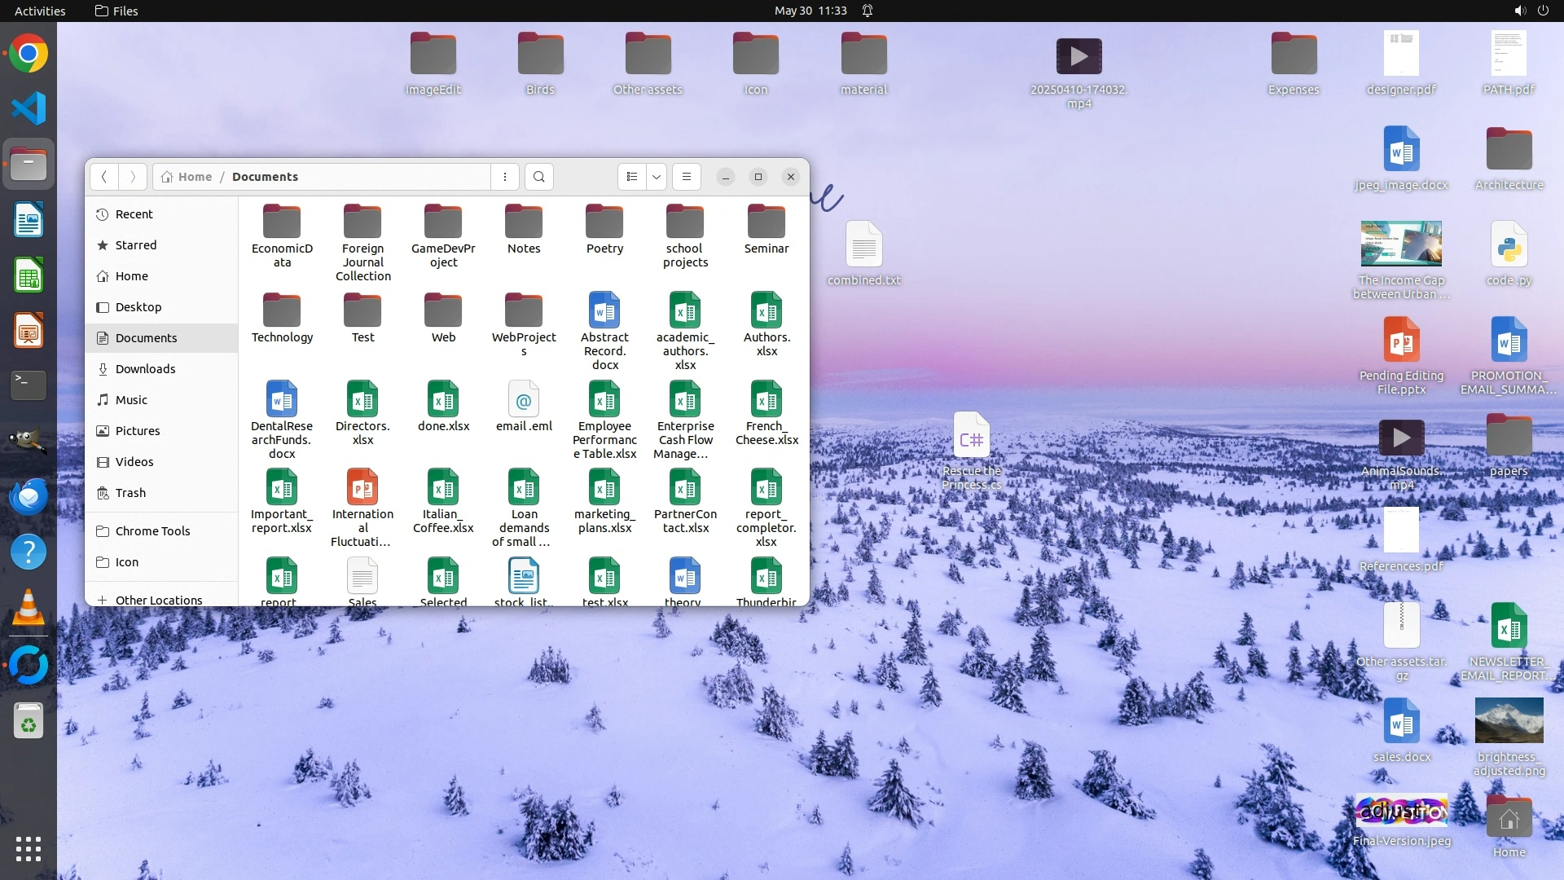Go back with the back arrow
Image resolution: width=1564 pixels, height=880 pixels.
[104, 177]
